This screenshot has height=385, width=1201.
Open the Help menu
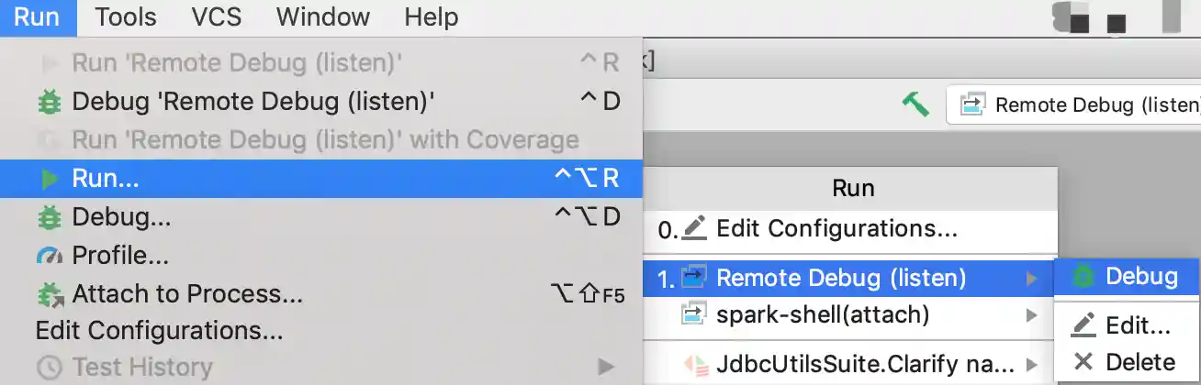[431, 17]
